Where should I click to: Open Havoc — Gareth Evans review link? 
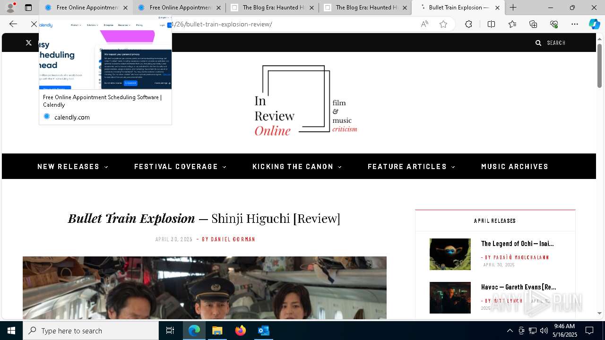pos(519,287)
